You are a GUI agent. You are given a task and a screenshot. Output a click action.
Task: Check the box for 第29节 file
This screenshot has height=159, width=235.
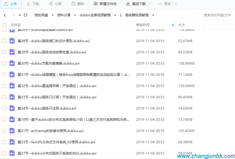tap(4, 52)
